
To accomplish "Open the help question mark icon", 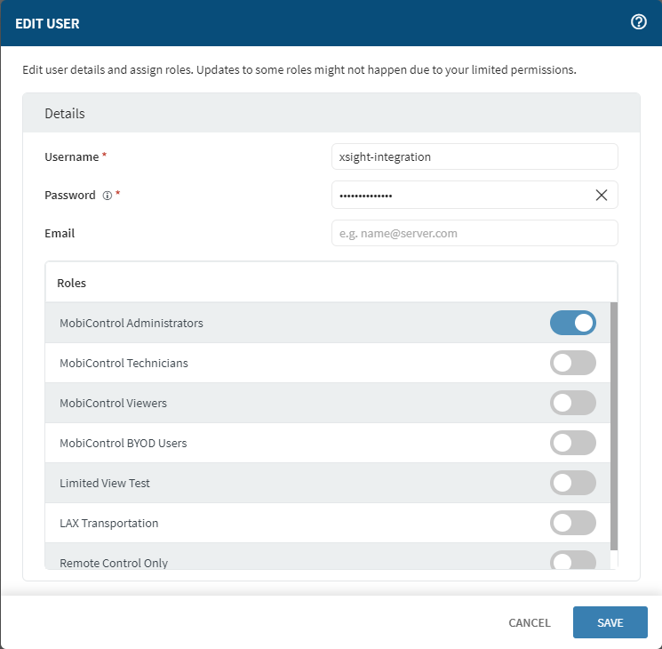I will tap(638, 23).
